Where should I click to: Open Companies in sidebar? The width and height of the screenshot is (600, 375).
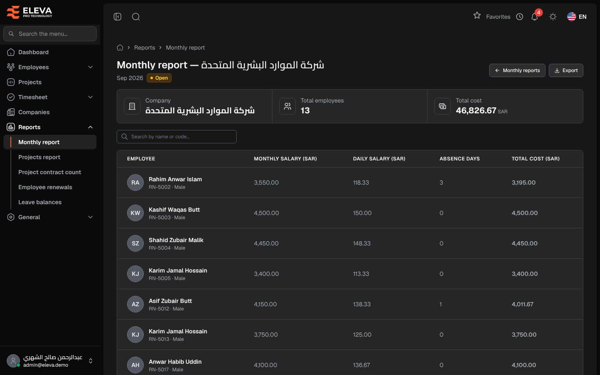point(50,112)
